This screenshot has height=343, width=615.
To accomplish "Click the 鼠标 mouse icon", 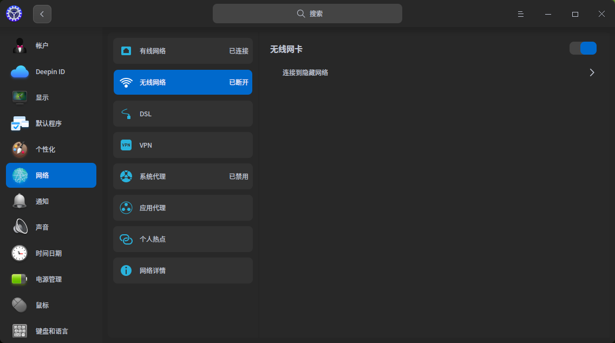I will click(19, 305).
